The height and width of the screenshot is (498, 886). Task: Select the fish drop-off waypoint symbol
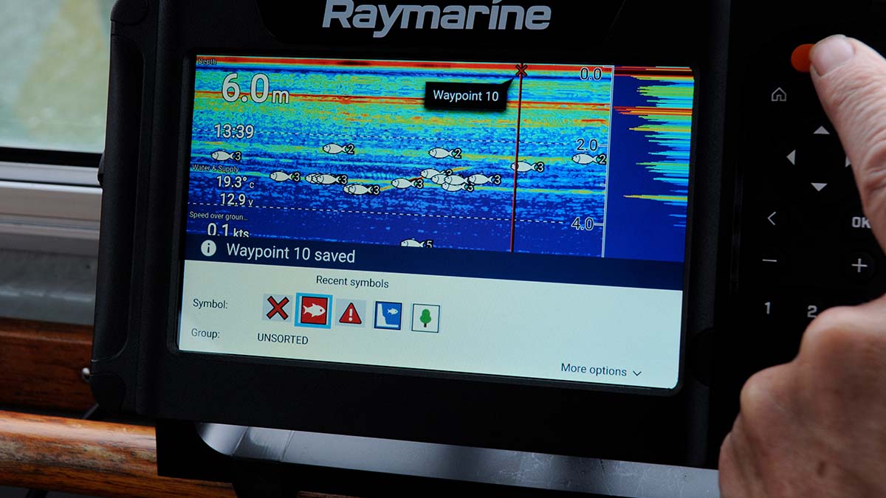point(387,315)
